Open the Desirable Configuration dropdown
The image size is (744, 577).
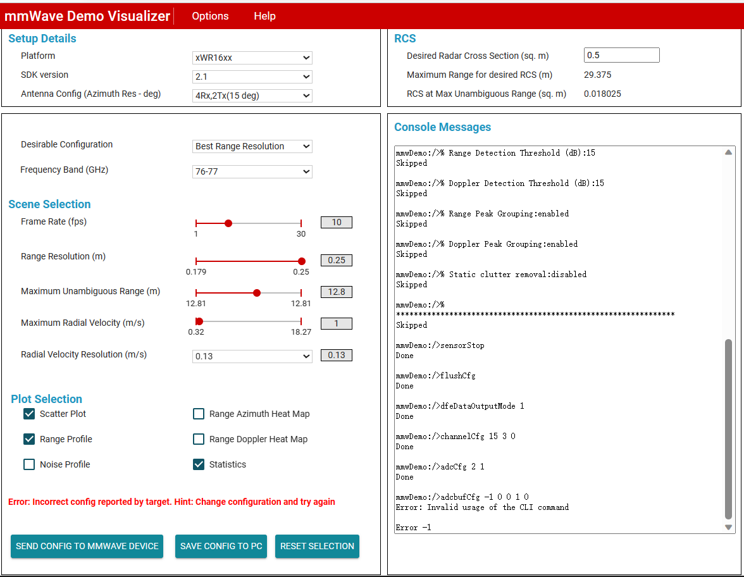(x=252, y=146)
